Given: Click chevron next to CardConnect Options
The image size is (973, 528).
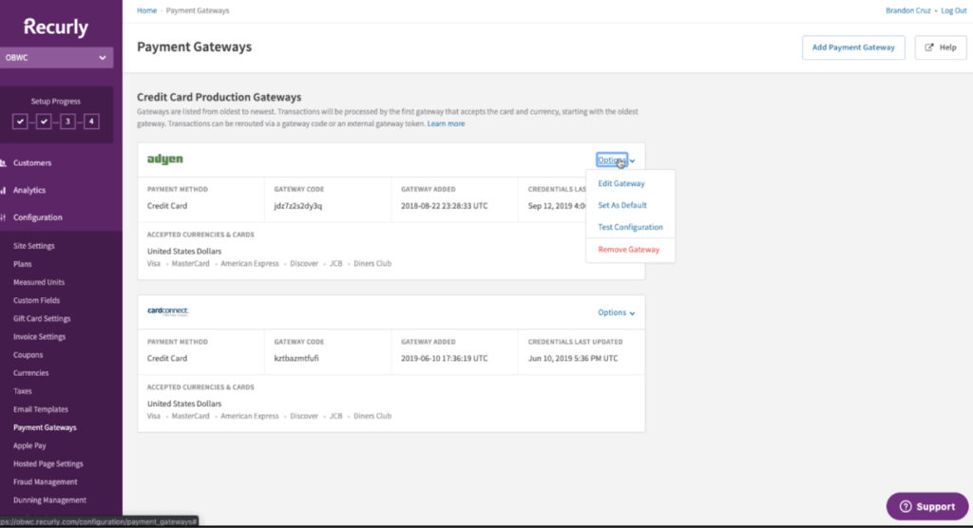Looking at the screenshot, I should pos(632,313).
